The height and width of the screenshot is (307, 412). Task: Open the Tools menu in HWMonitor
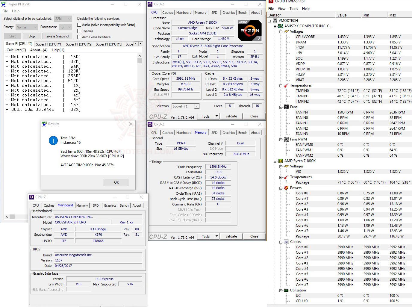[294, 9]
